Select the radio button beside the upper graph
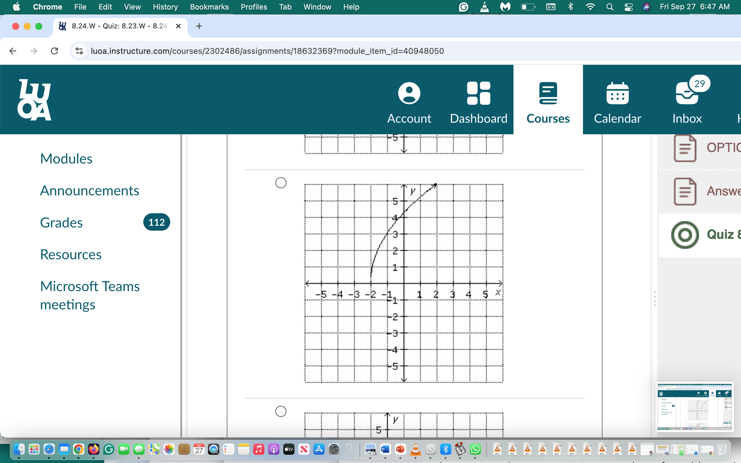 pyautogui.click(x=280, y=183)
